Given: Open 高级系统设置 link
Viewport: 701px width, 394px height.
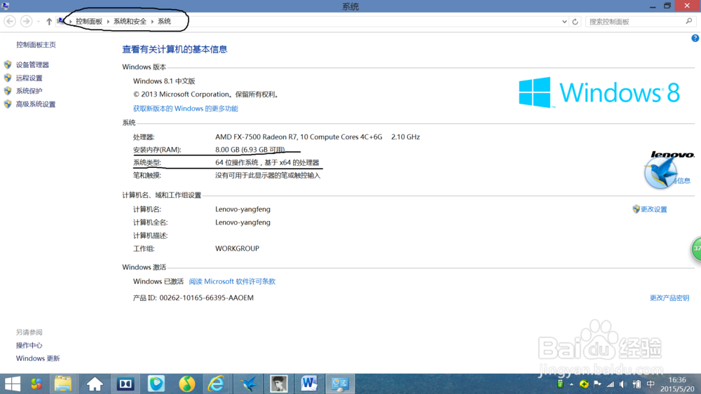Looking at the screenshot, I should (x=36, y=104).
